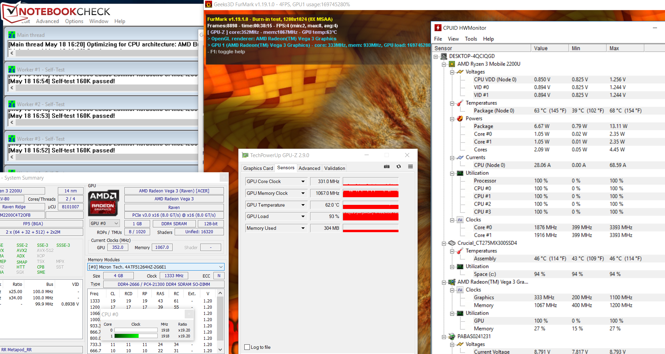
Task: Open the Options menu in Prime95
Action: 74,21
